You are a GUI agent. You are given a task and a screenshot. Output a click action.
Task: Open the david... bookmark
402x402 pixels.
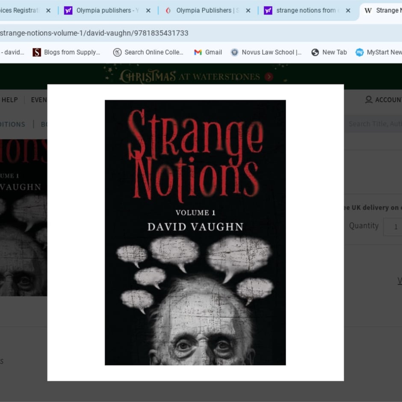coord(12,52)
